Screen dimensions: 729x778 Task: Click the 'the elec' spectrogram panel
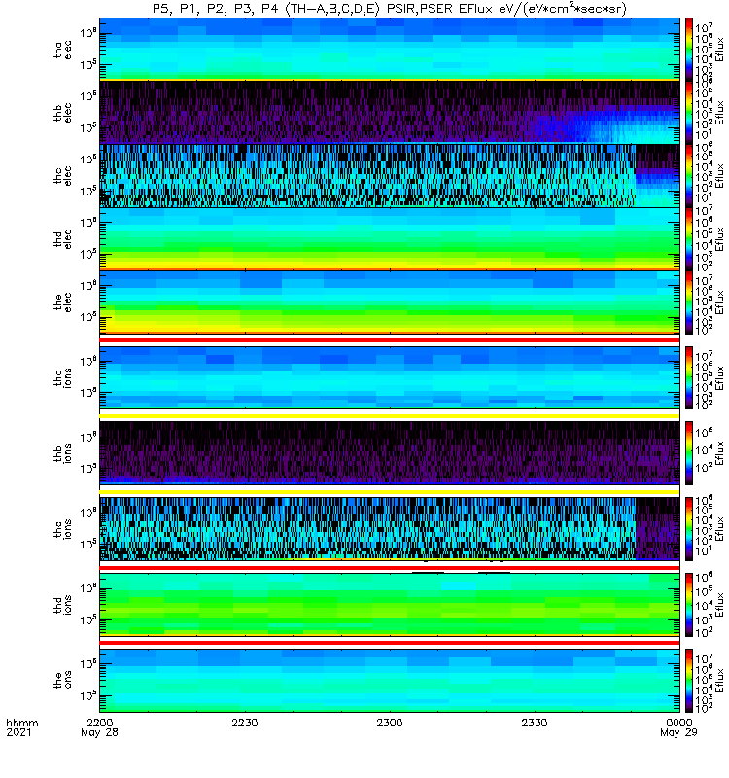click(x=390, y=301)
